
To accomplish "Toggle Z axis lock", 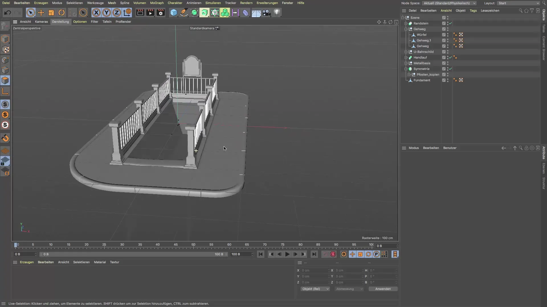I will point(117,13).
